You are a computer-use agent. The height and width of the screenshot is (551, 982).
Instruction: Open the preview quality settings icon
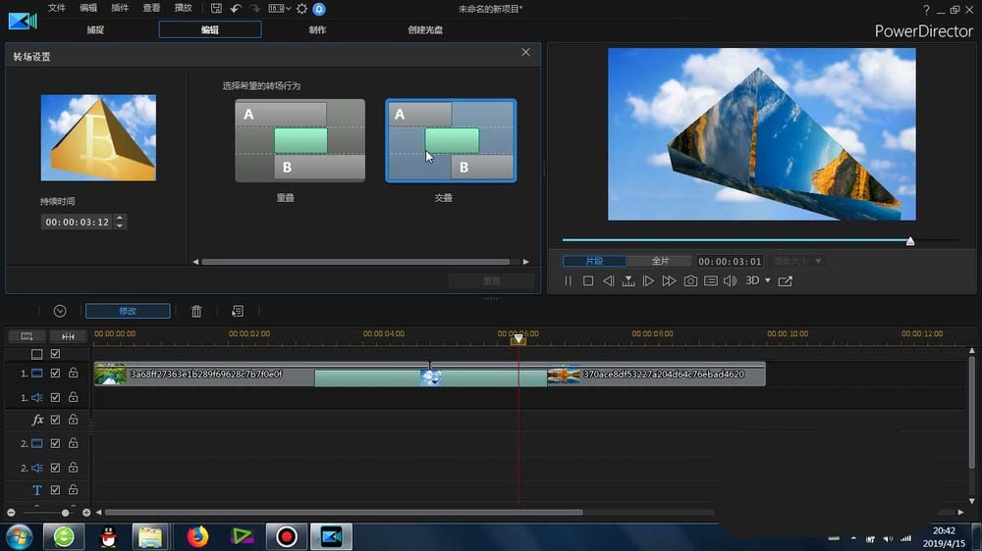click(x=711, y=280)
